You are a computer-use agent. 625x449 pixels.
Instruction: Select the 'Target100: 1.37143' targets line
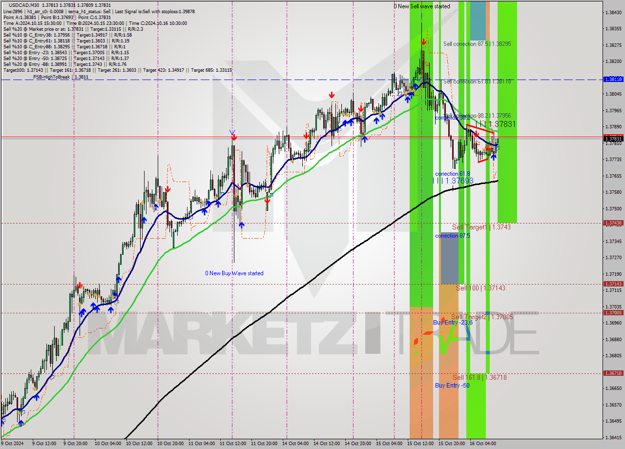coord(117,70)
